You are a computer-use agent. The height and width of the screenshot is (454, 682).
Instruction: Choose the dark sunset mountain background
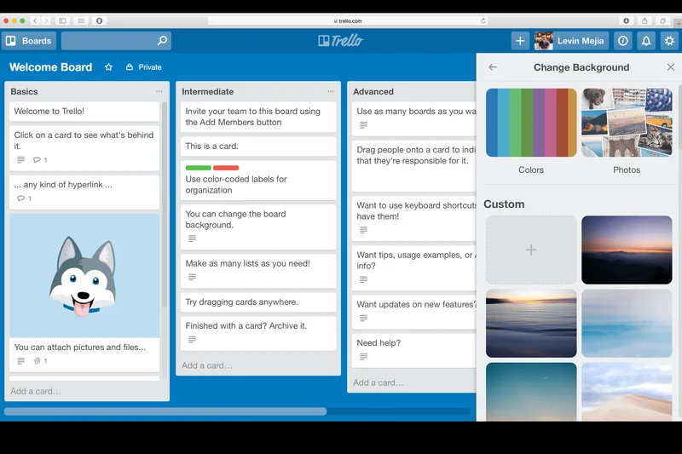click(627, 250)
